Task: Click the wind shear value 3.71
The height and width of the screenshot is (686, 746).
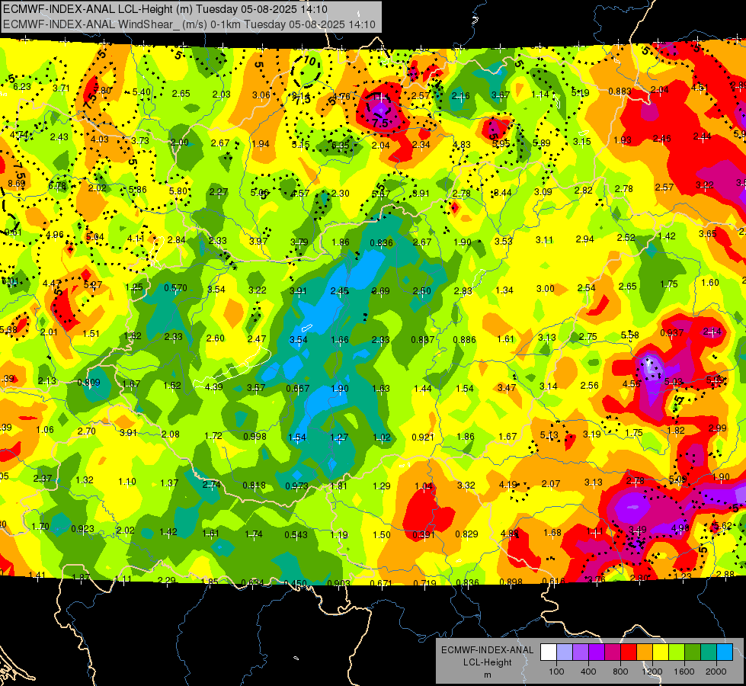Action: 62,88
